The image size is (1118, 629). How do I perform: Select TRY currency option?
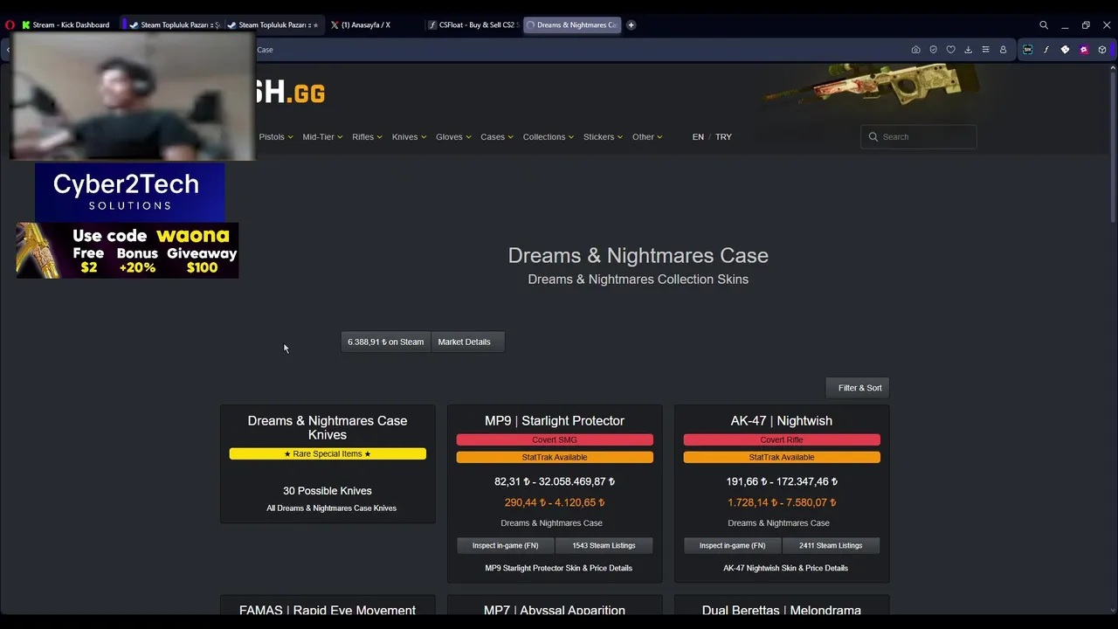pyautogui.click(x=723, y=137)
